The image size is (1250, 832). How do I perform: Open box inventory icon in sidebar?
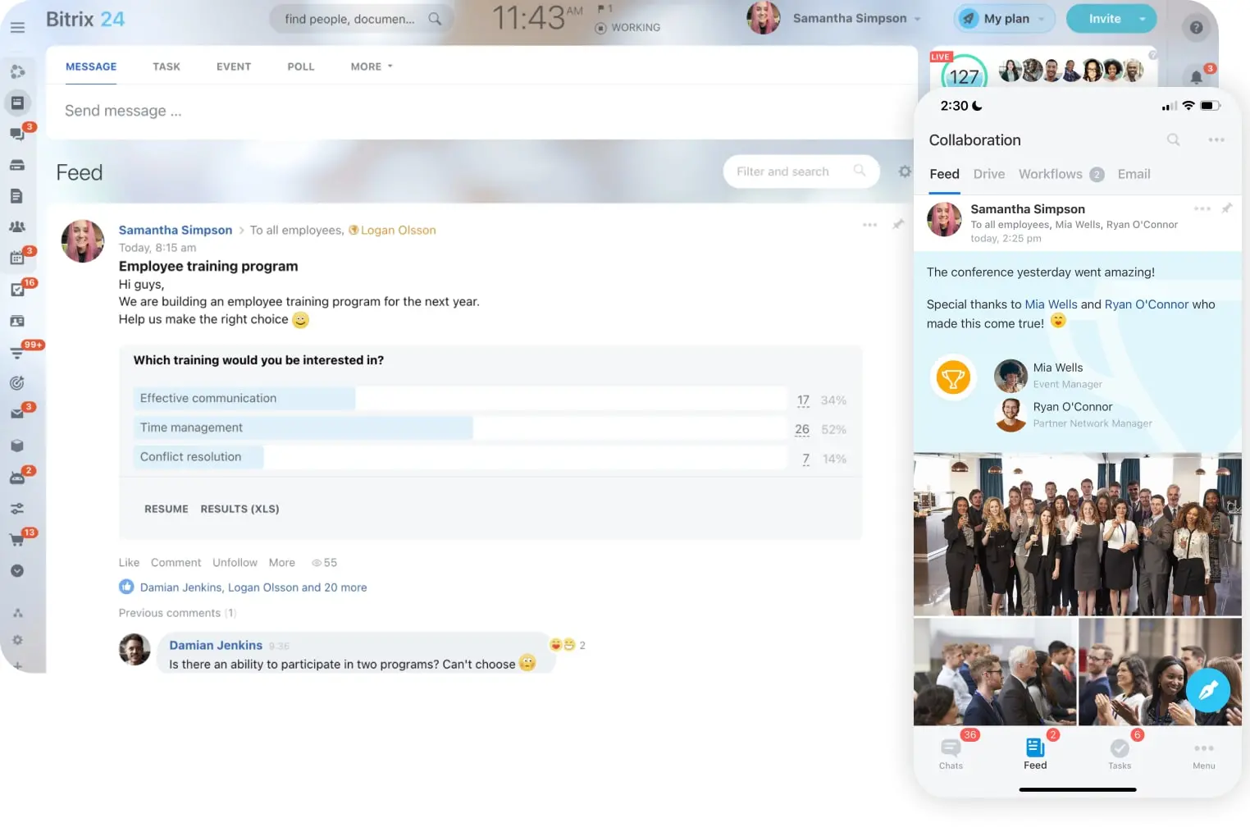(17, 446)
